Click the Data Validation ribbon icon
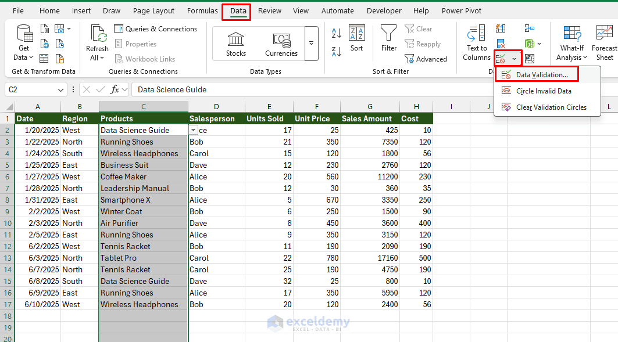The image size is (618, 342). tap(501, 59)
